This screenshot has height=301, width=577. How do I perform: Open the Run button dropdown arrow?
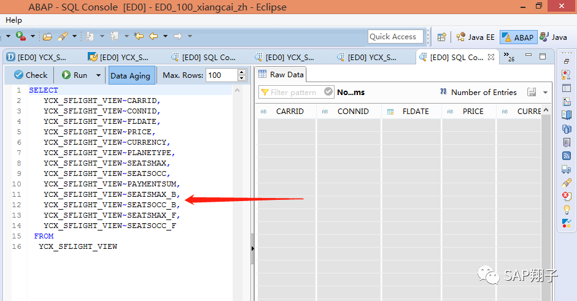98,75
